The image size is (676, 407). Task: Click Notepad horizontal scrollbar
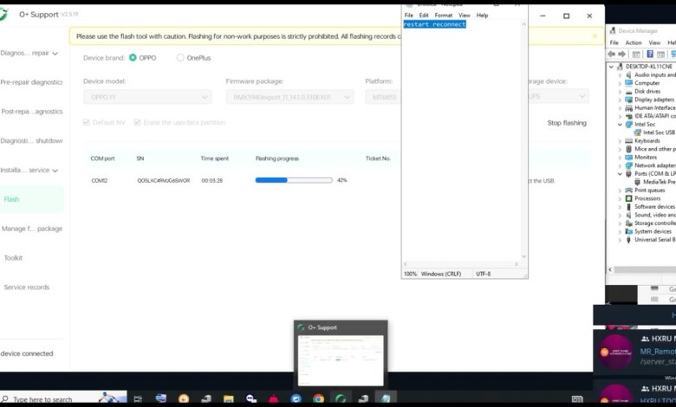[x=461, y=264]
